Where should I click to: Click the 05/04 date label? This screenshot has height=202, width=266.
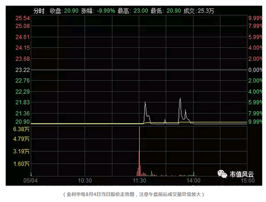[30, 181]
